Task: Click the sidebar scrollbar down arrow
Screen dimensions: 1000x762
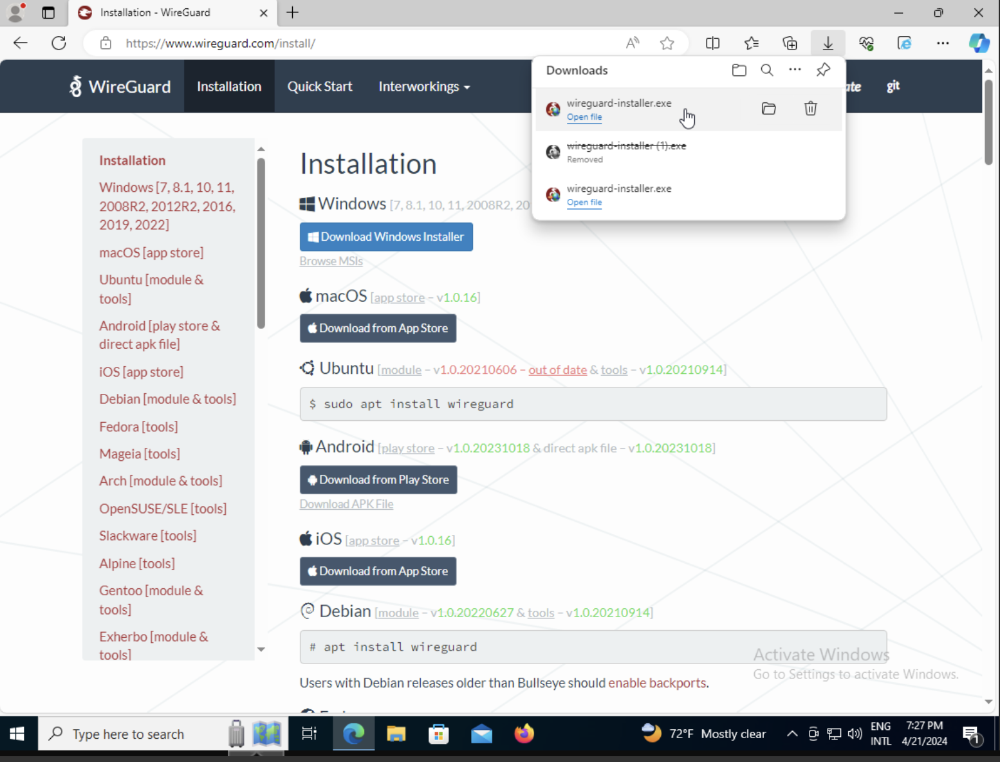Action: click(261, 649)
